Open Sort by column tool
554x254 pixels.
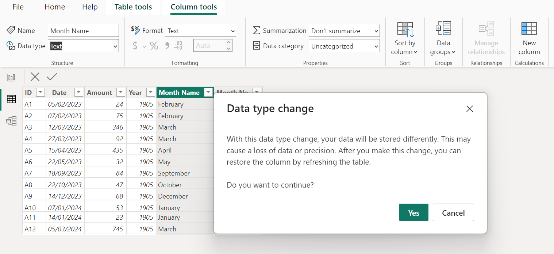[405, 39]
